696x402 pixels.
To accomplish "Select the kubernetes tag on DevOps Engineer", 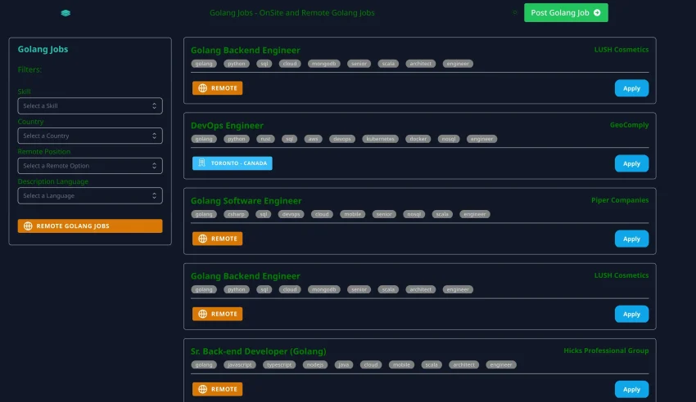I will pos(381,139).
